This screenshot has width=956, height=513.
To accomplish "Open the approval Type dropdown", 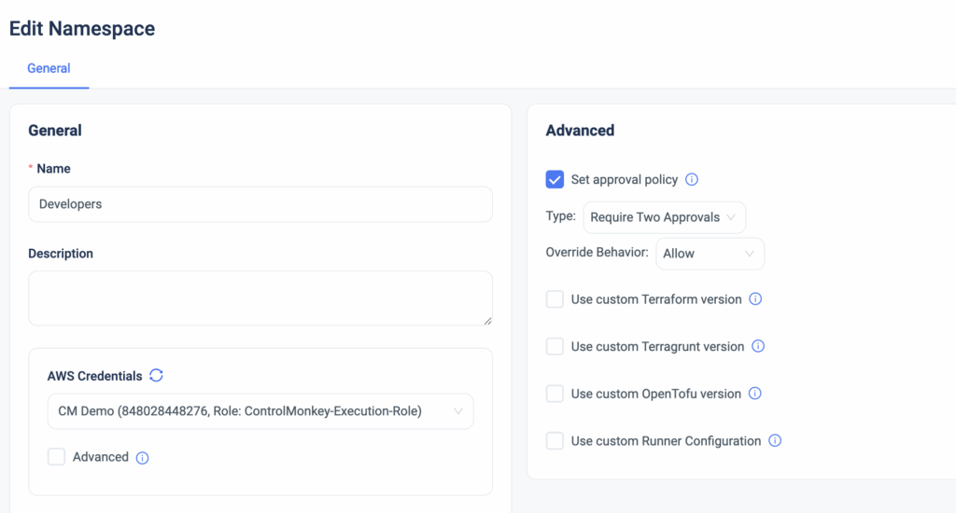I will [664, 217].
